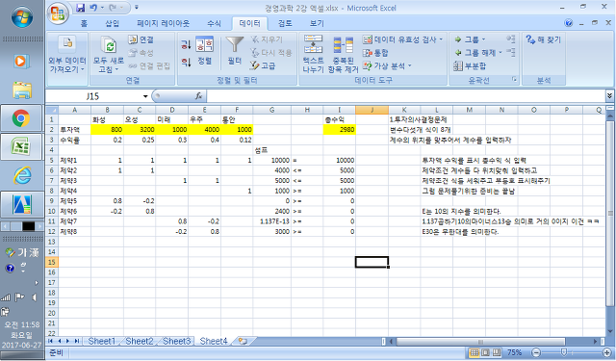Show detail icon in outline group
This screenshot has height=361, width=616.
pos(510,39)
